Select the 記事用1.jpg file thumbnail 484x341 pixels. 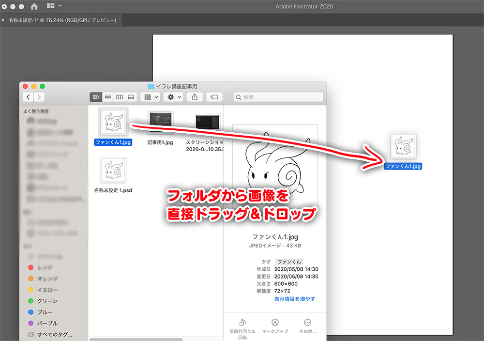(x=160, y=122)
